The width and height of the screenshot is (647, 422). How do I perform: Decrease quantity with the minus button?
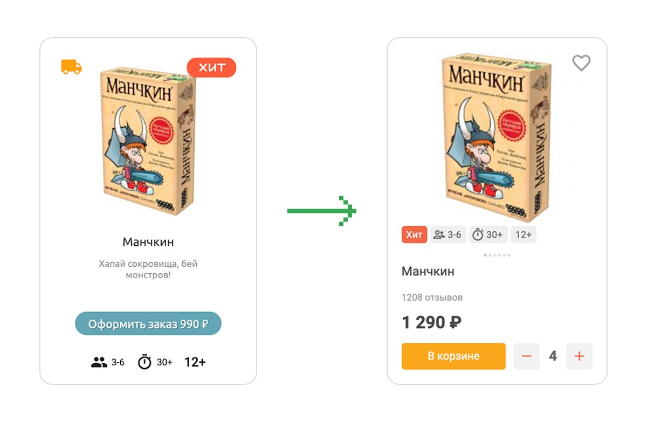[527, 356]
